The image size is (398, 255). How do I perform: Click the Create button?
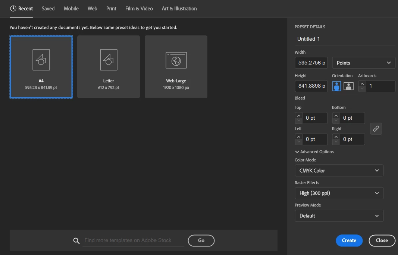tap(349, 240)
